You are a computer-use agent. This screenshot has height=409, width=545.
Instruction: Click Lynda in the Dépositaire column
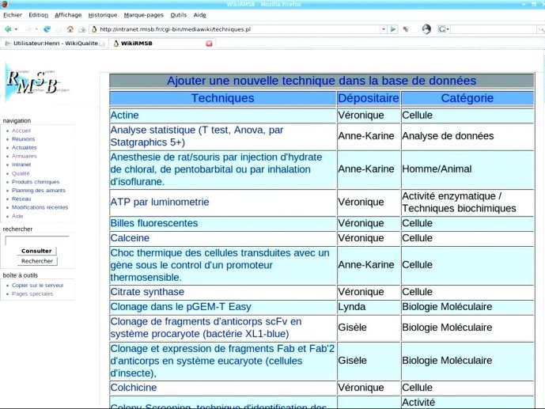coord(352,307)
